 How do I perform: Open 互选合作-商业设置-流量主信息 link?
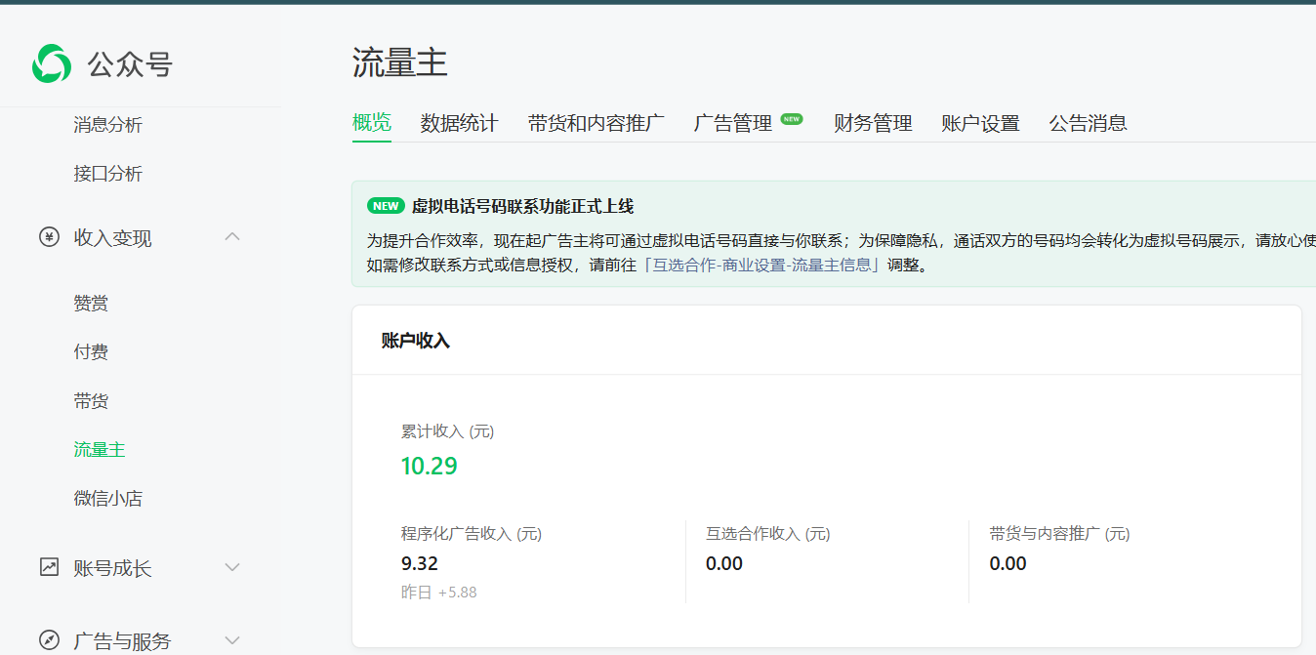pos(762,265)
